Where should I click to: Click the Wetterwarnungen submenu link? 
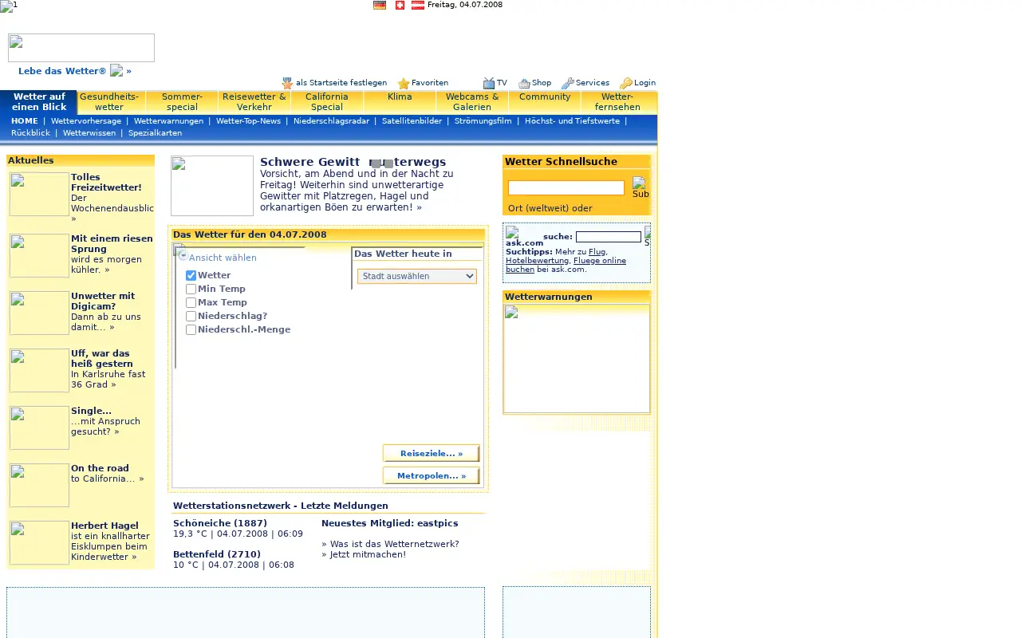click(x=168, y=121)
